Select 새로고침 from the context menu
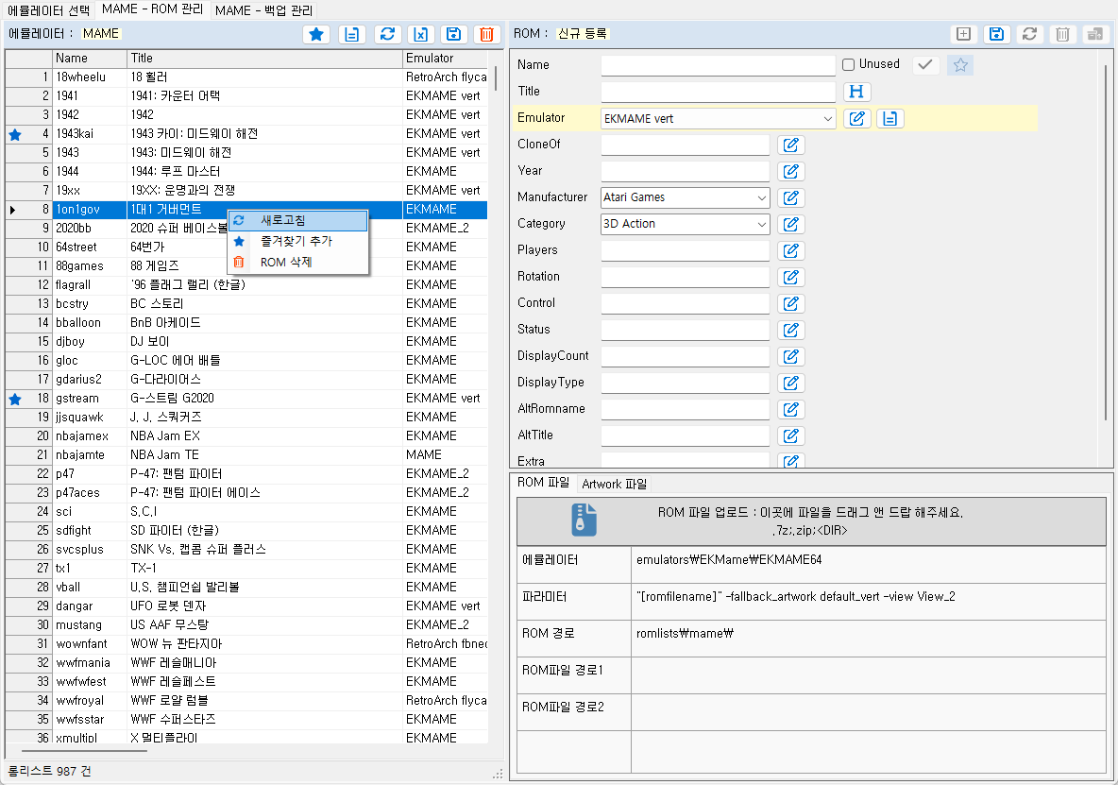Image resolution: width=1118 pixels, height=785 pixels. tap(297, 220)
